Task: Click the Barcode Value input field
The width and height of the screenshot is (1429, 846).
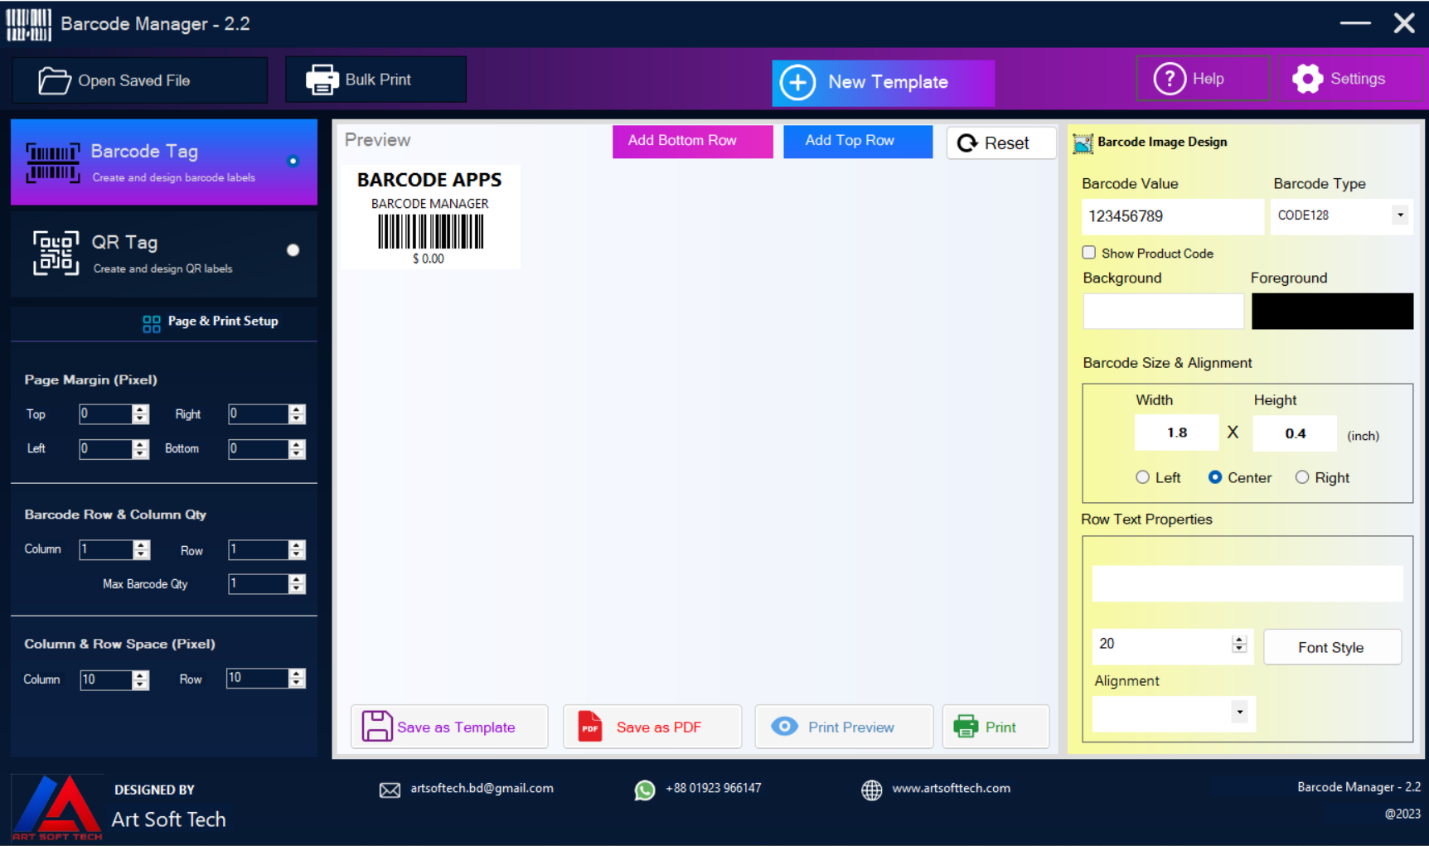Action: [x=1172, y=216]
